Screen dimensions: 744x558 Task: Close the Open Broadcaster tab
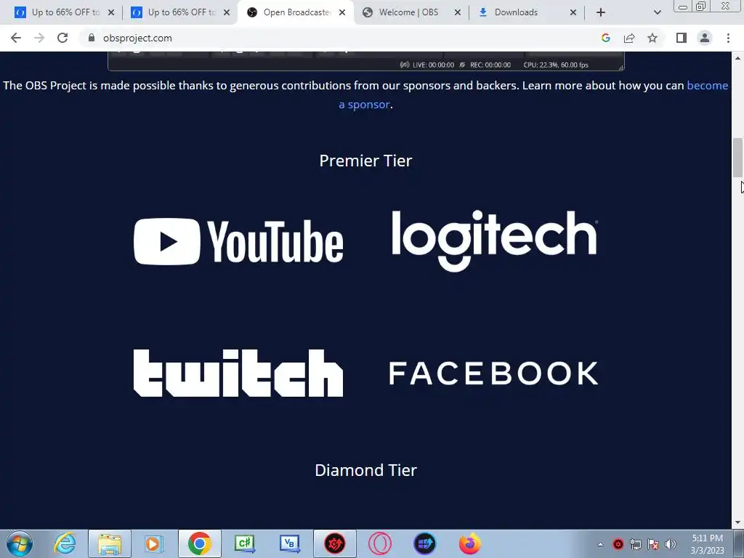coord(342,12)
